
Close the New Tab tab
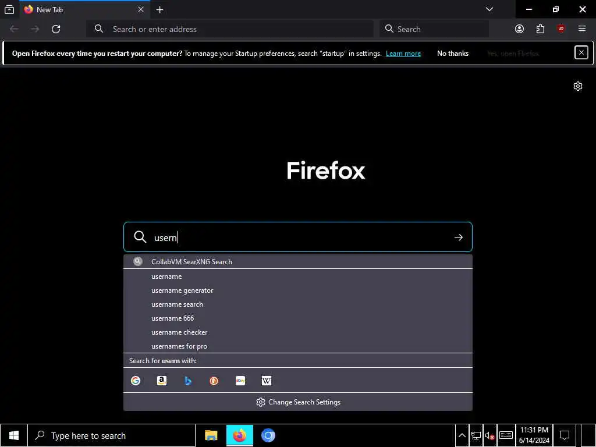click(141, 9)
